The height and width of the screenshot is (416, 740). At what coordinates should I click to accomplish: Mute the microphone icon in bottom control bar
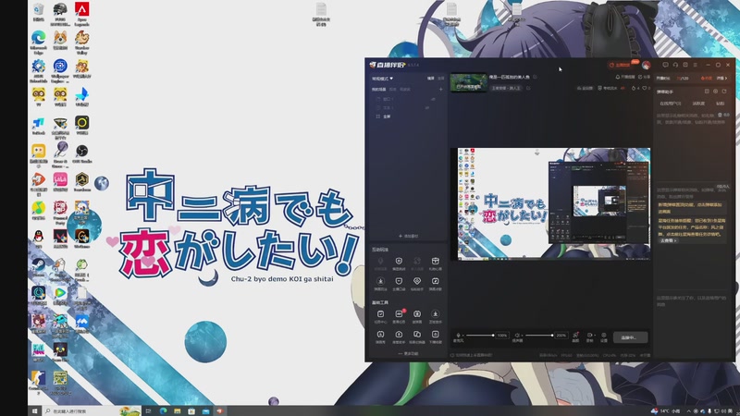458,335
